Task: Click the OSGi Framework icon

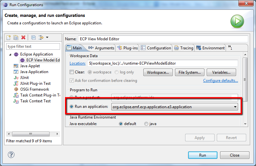Action: coord(16,89)
